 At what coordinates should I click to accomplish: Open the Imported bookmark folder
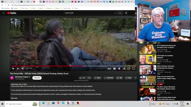[48, 8]
